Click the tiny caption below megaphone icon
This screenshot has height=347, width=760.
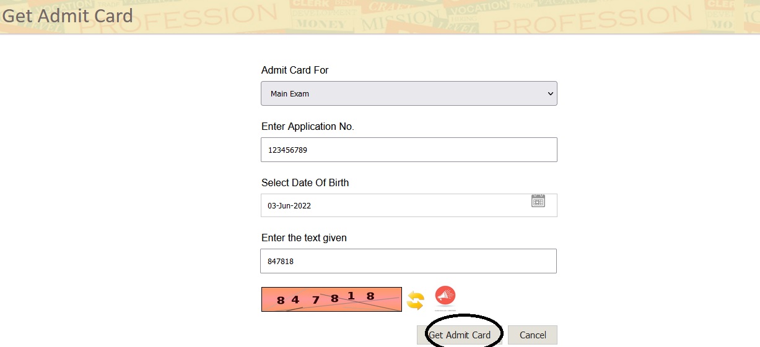pos(445,310)
